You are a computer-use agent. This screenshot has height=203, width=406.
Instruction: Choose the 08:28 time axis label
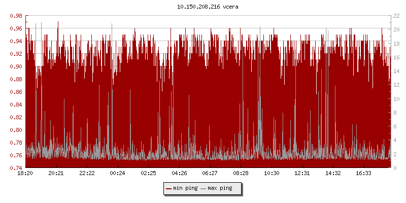(x=241, y=173)
